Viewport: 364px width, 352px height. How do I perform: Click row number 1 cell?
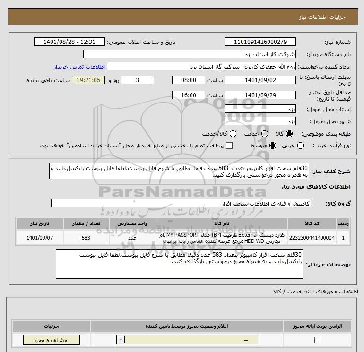tap(343, 238)
